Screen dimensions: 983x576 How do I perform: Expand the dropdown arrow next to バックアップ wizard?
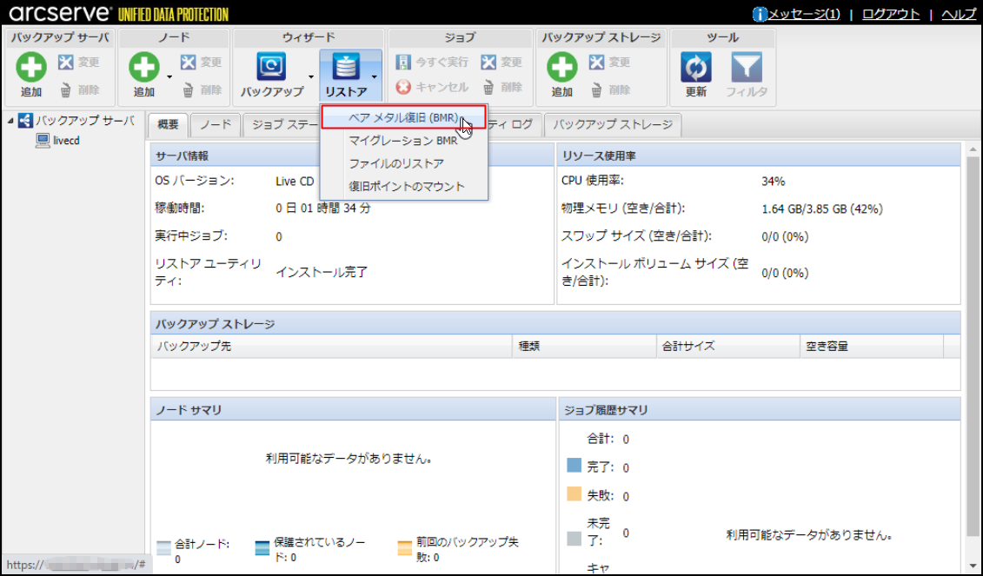tap(311, 76)
